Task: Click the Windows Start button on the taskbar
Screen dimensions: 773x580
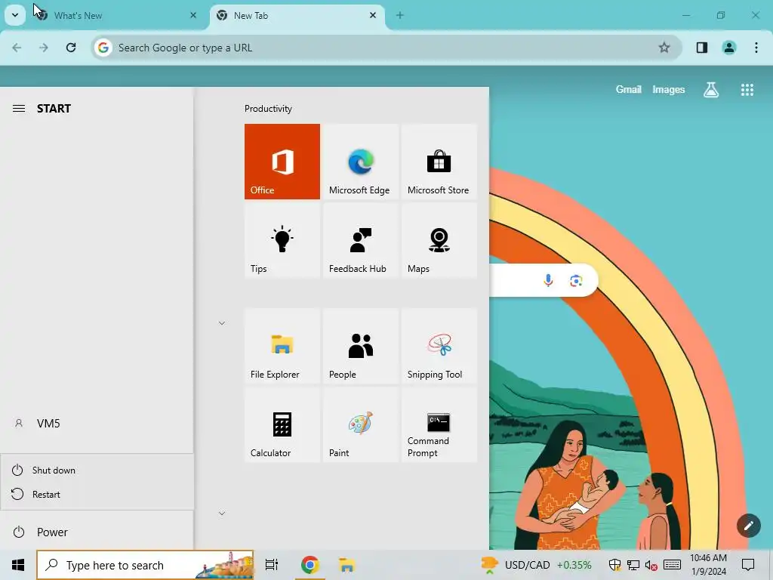Action: [x=18, y=565]
